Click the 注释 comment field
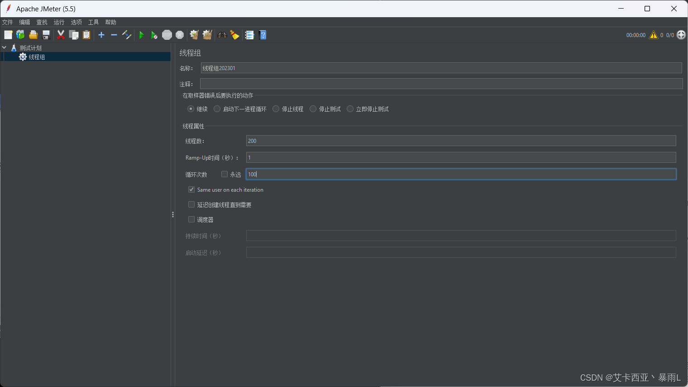 pos(441,84)
